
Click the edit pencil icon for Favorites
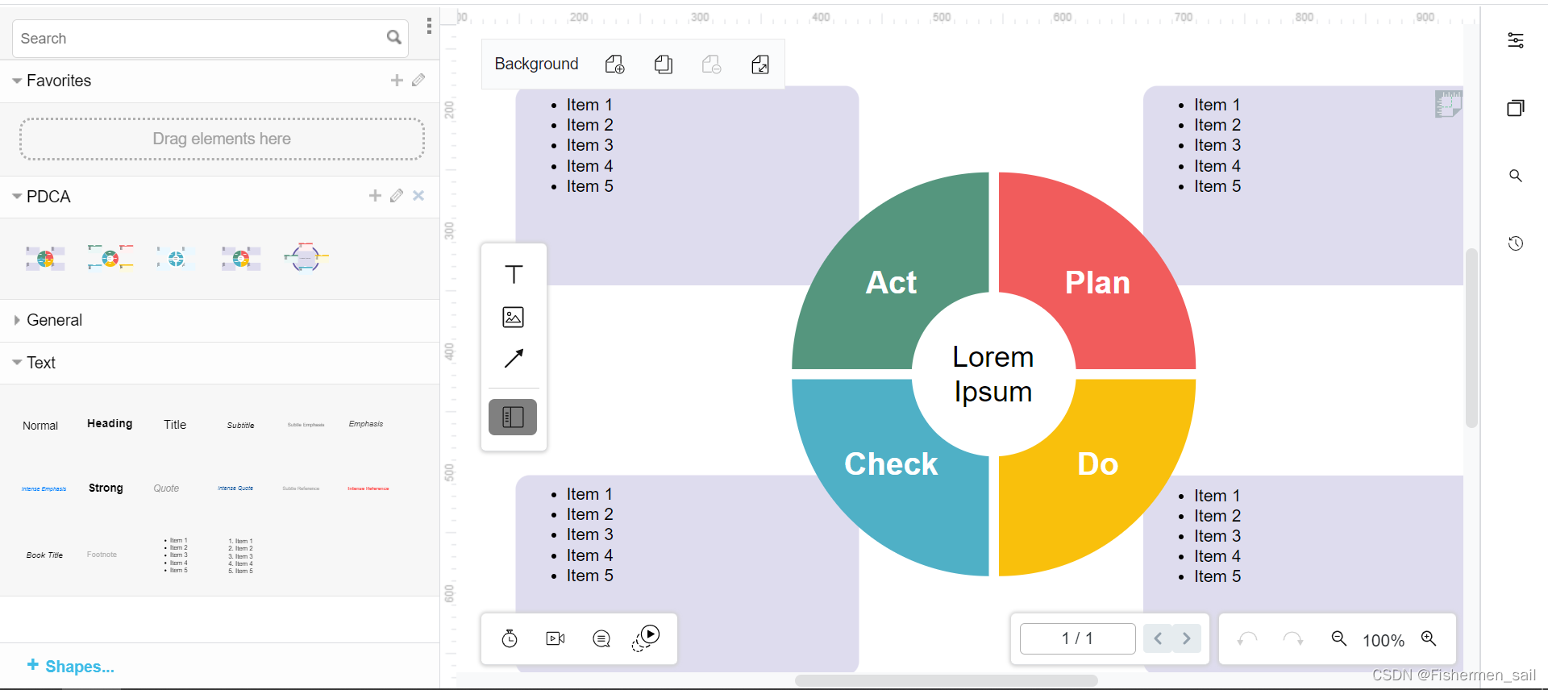(418, 81)
